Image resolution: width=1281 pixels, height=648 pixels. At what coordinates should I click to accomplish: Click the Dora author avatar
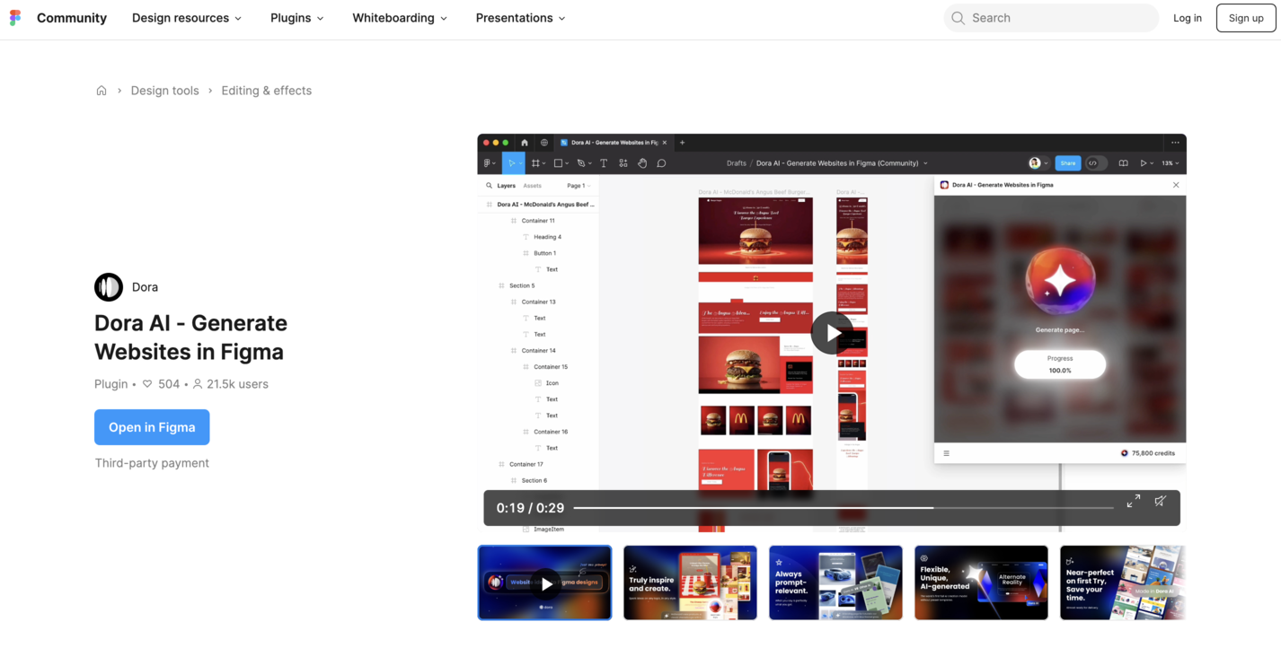(x=109, y=287)
